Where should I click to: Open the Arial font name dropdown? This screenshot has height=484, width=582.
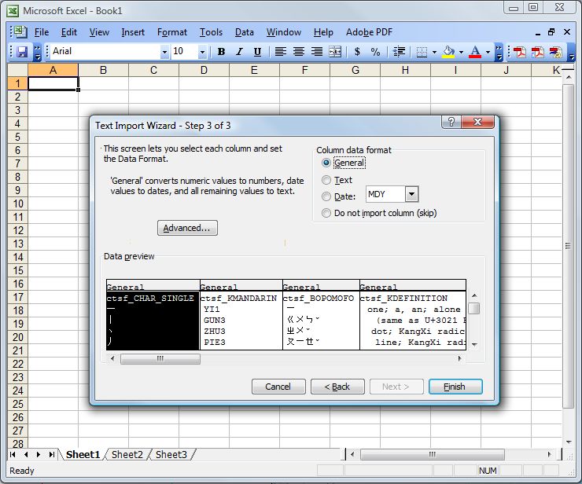pos(164,52)
